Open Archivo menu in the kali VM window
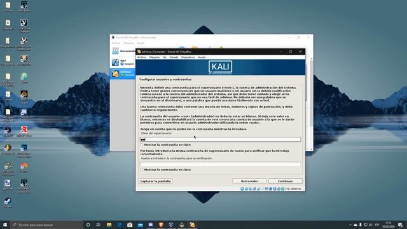This screenshot has height=229, width=407. [x=142, y=57]
